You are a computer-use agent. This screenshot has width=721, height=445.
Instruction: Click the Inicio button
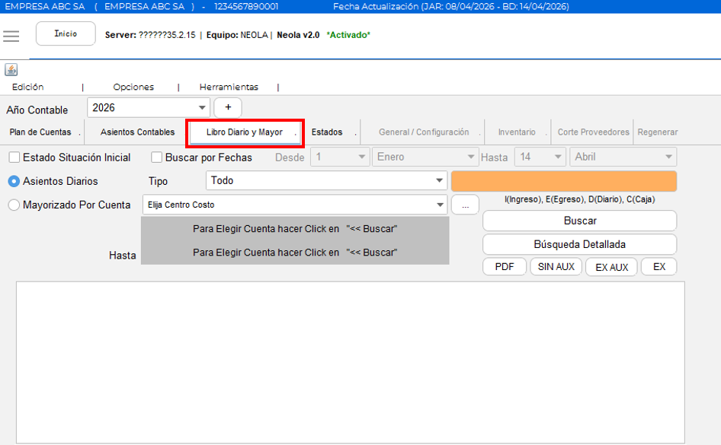(66, 33)
